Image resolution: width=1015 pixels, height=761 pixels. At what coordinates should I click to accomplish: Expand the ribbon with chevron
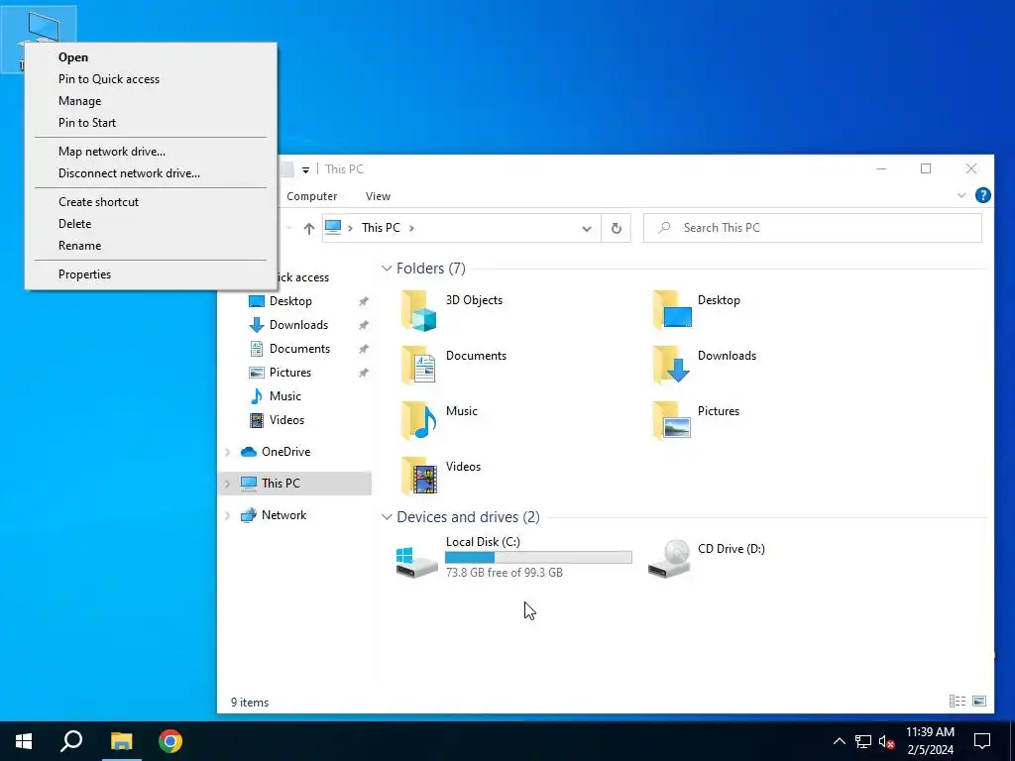(x=961, y=195)
